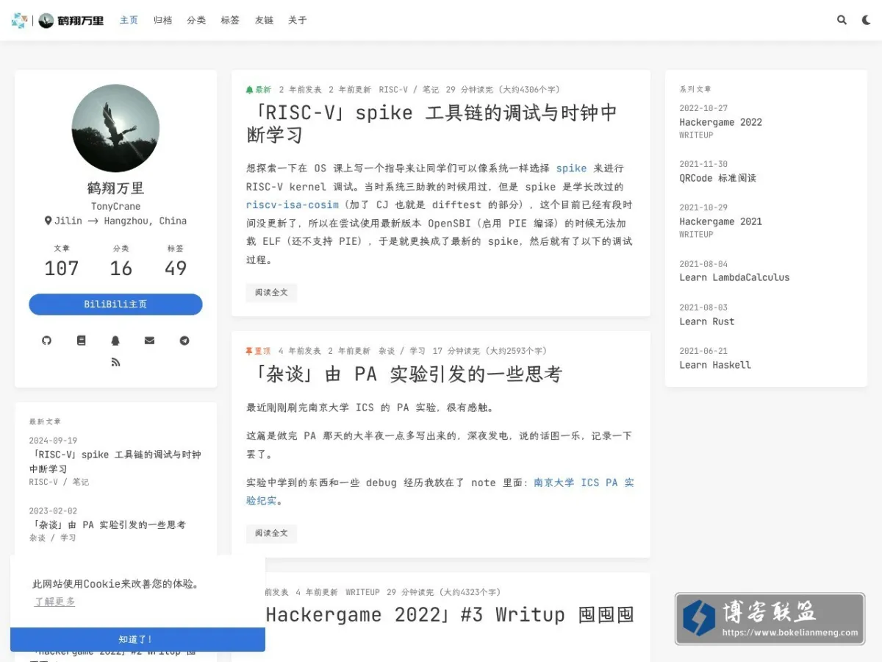Go to 主页 nav item
The height and width of the screenshot is (662, 882).
(x=129, y=21)
